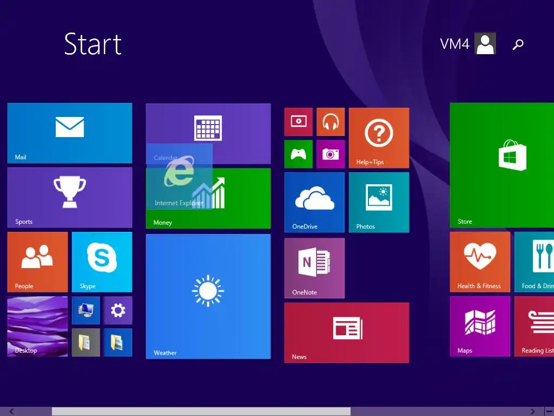Launch the People tile
Viewport: 554px width, 416px height.
[x=37, y=262]
